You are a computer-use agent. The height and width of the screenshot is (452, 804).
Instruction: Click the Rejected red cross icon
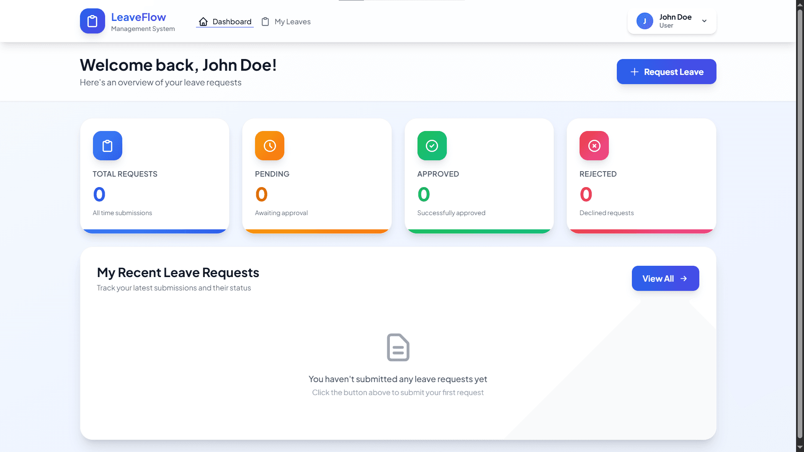pyautogui.click(x=594, y=146)
